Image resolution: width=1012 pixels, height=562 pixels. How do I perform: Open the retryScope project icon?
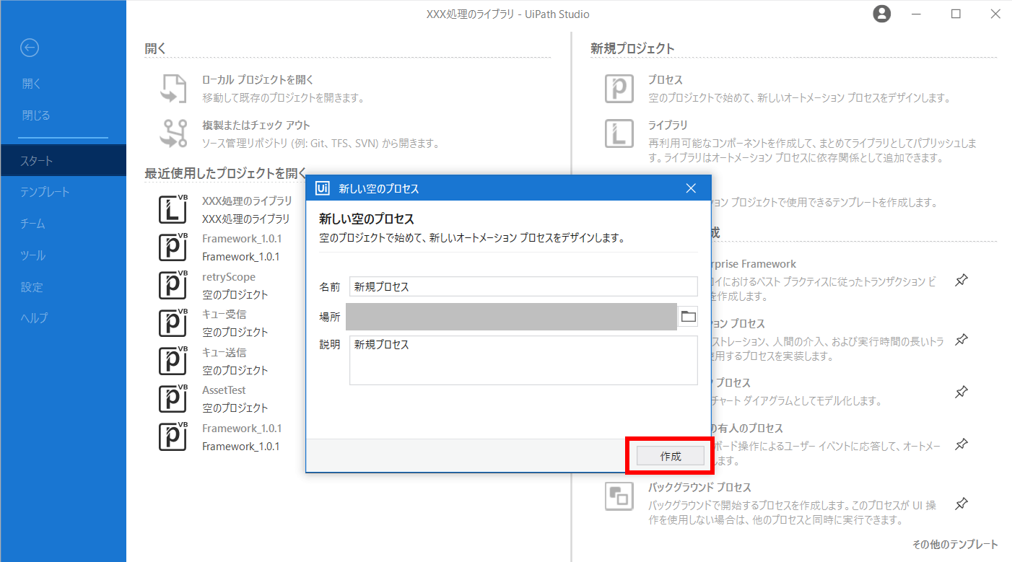coord(173,285)
